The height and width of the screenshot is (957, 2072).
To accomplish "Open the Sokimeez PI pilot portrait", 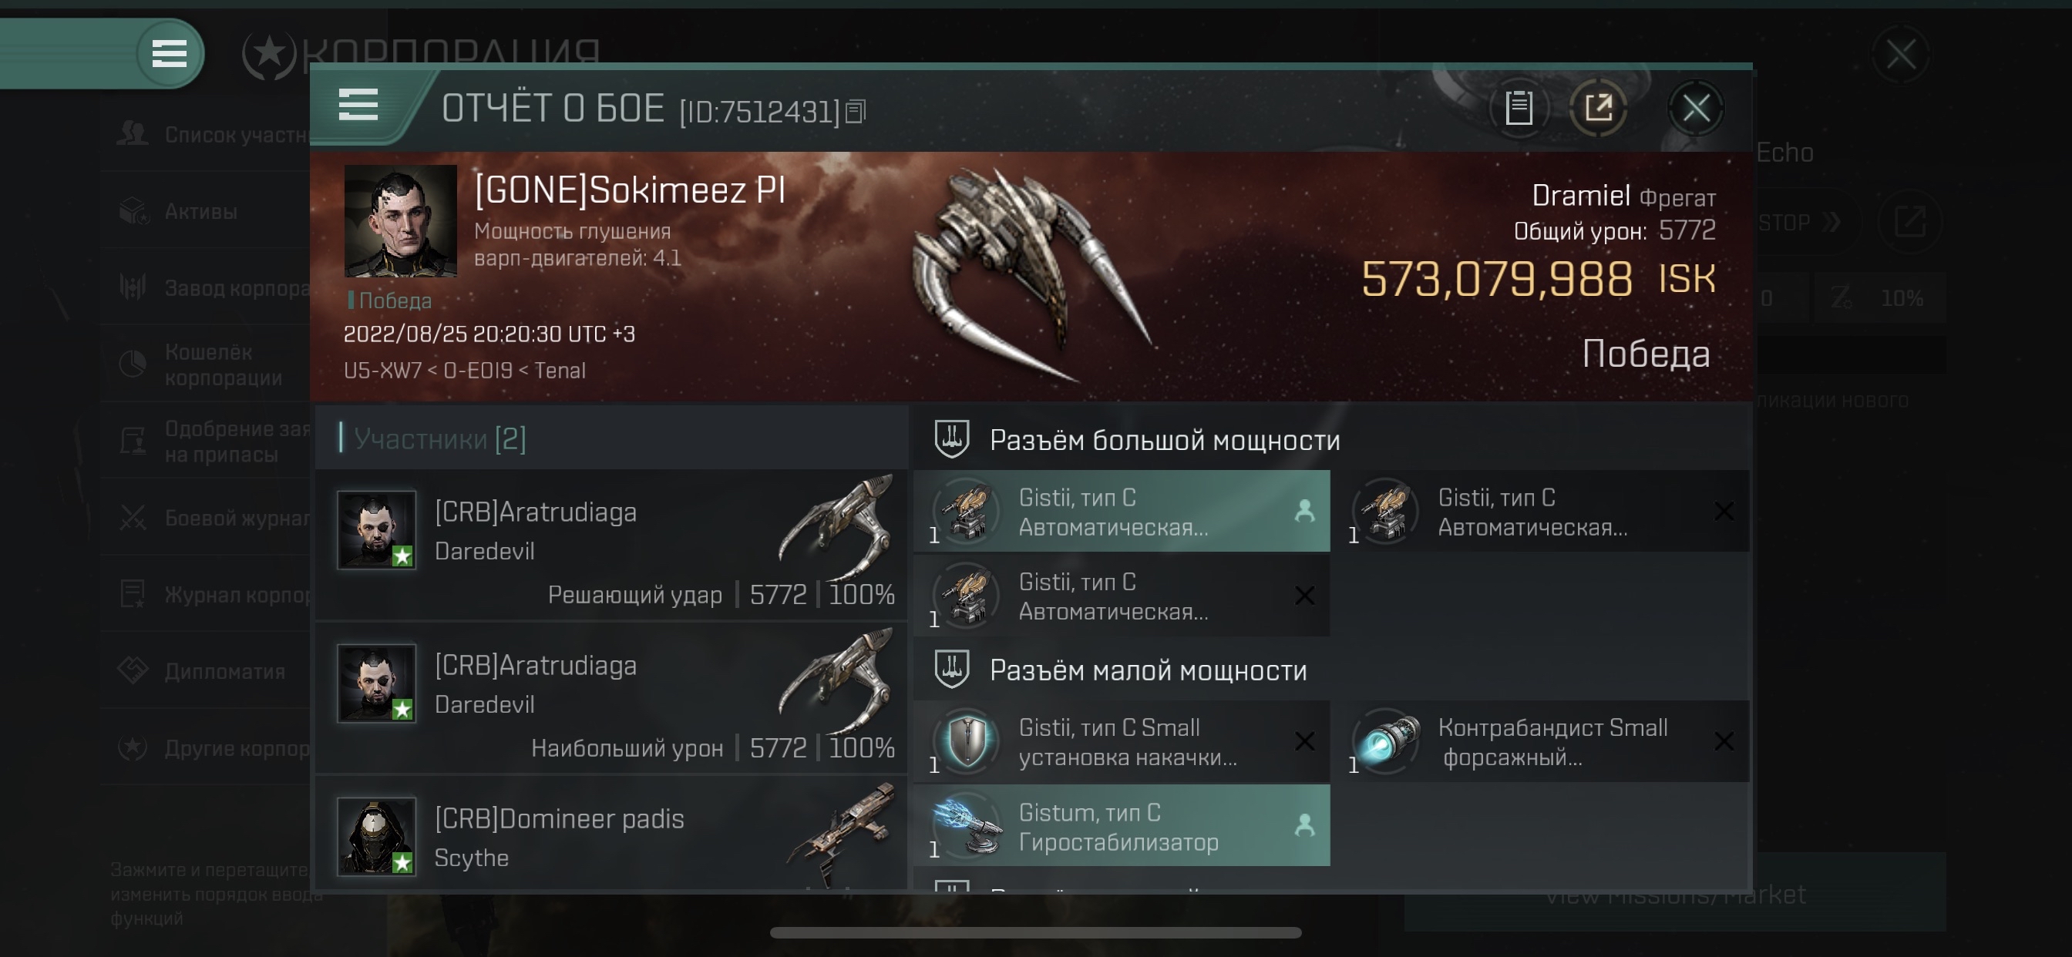I will [x=400, y=221].
